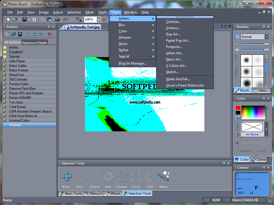Pin the Actions panel

click(49, 27)
